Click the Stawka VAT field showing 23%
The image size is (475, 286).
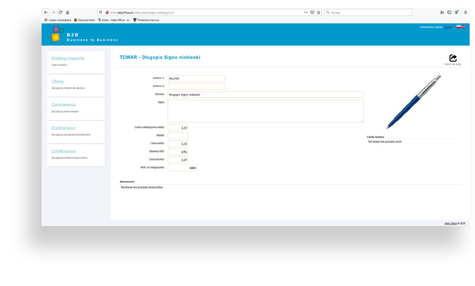178,152
